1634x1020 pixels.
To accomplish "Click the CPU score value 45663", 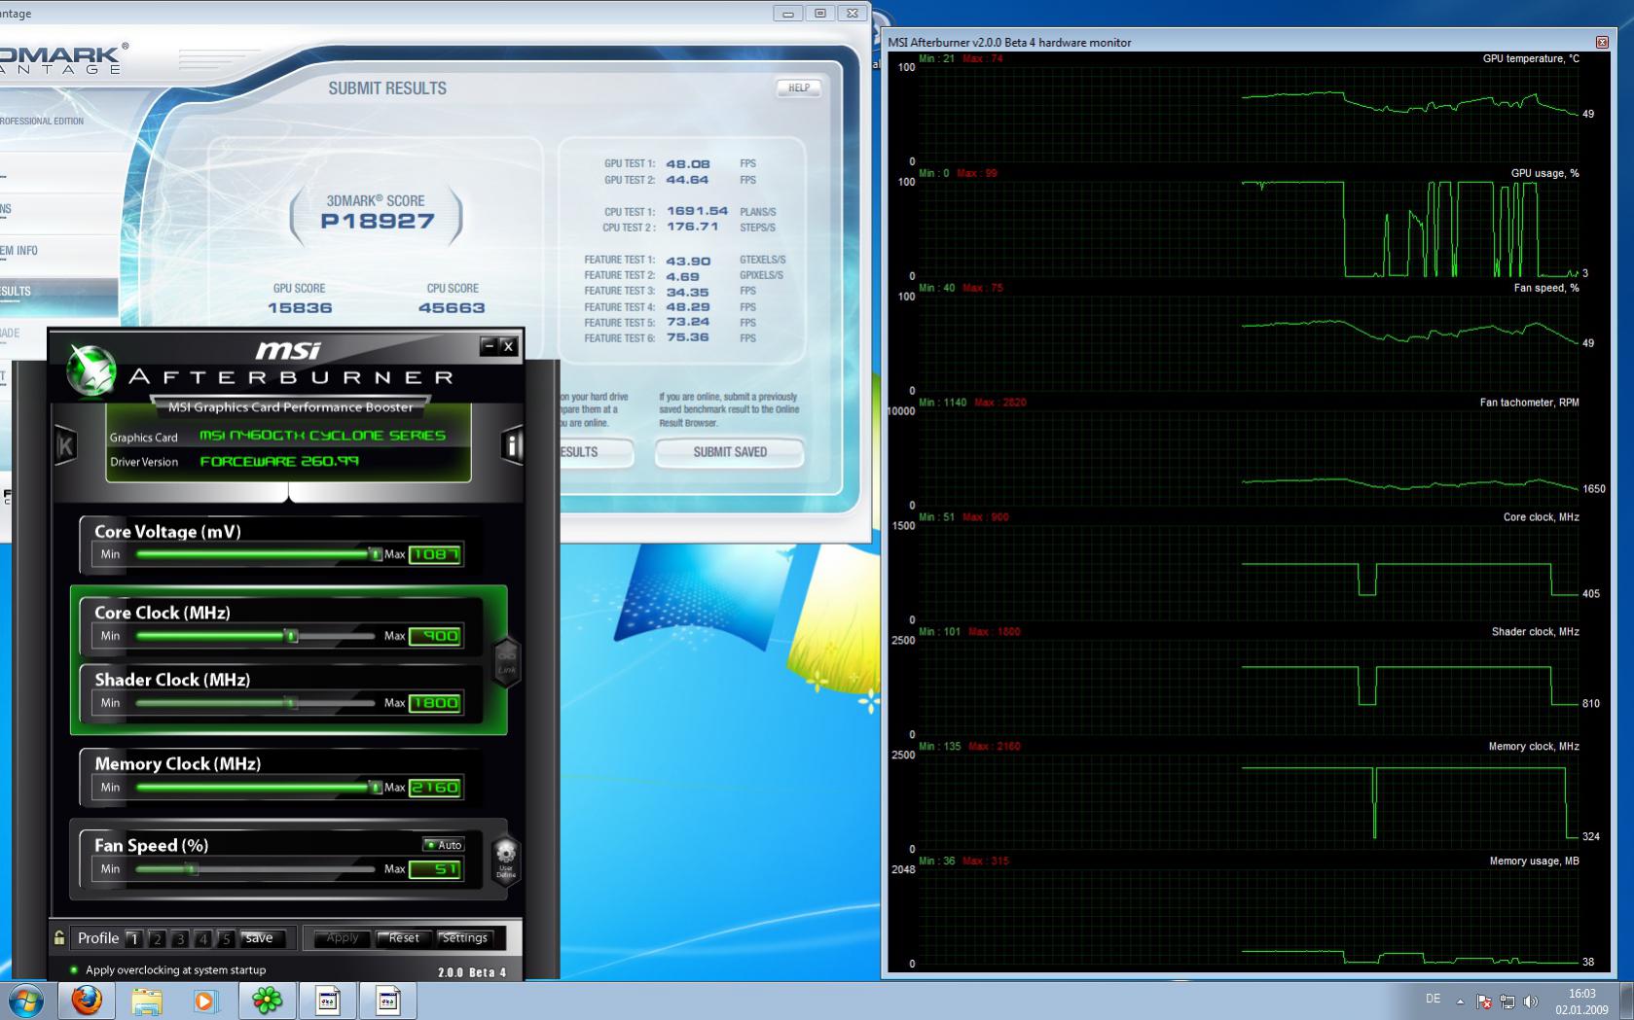I will click(452, 308).
